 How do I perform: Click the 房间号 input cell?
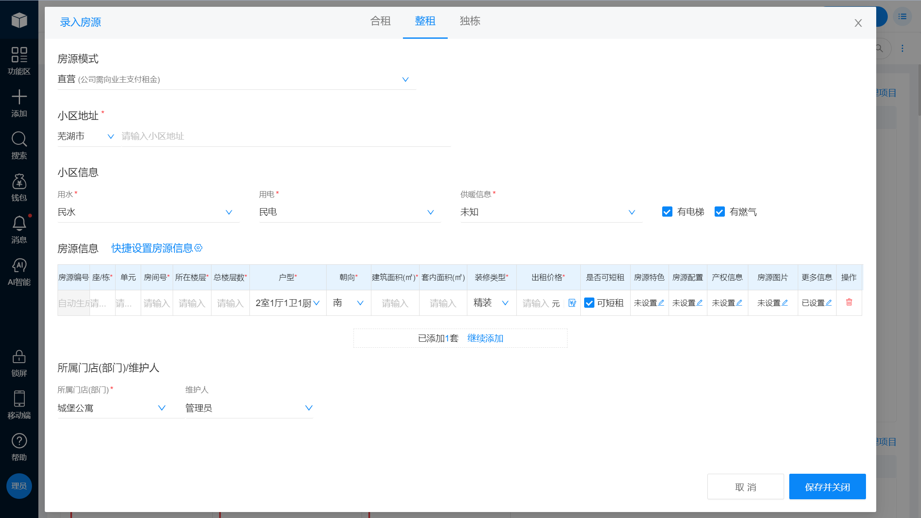click(157, 303)
